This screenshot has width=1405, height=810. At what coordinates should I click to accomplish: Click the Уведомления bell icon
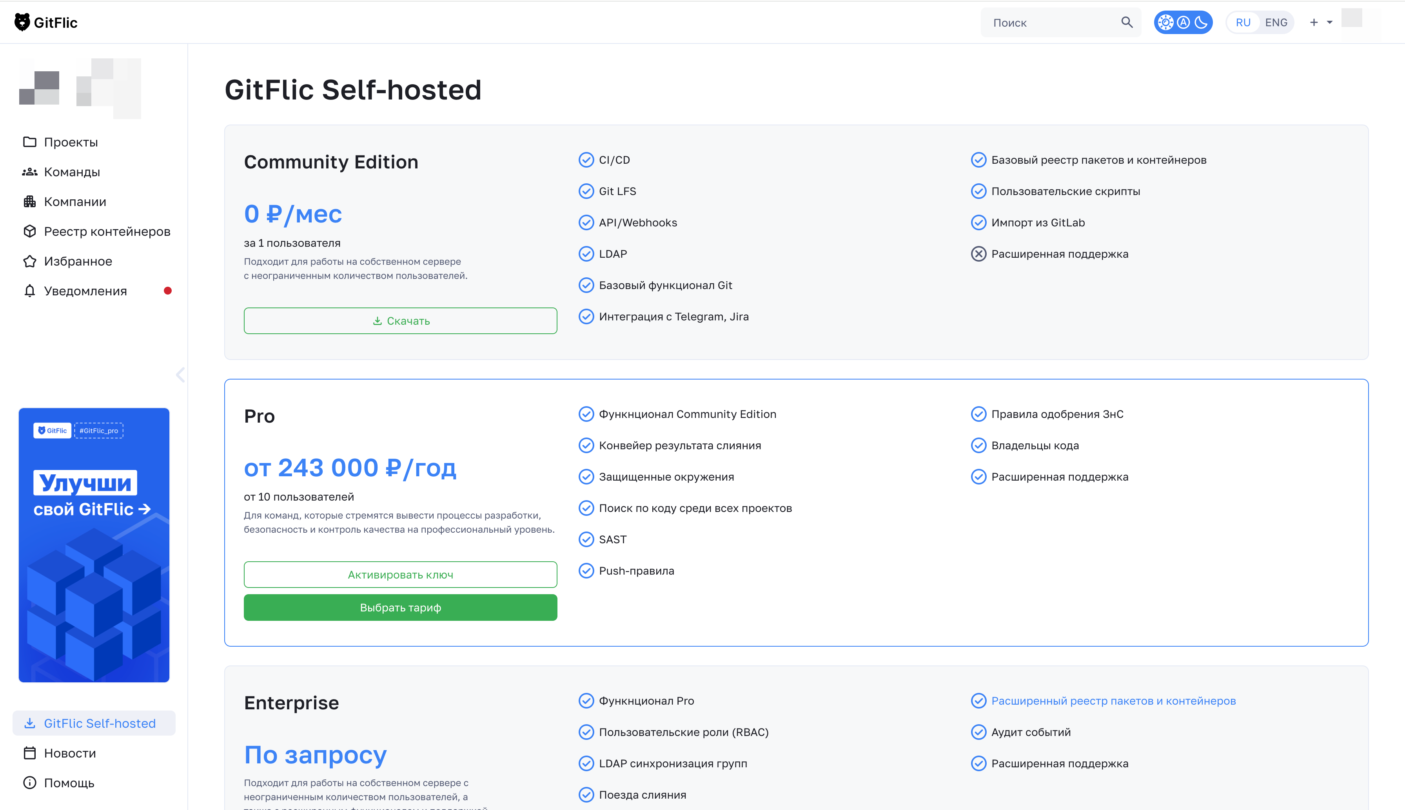tap(29, 291)
